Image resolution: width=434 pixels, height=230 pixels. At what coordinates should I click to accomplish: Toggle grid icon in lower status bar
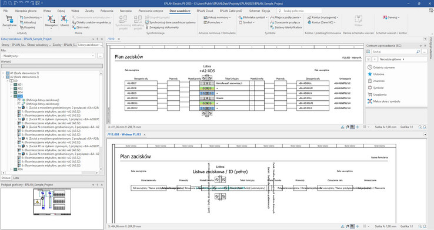tap(365, 226)
